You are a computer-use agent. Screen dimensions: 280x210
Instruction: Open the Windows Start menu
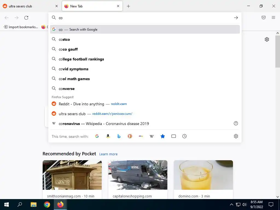[x=7, y=205]
